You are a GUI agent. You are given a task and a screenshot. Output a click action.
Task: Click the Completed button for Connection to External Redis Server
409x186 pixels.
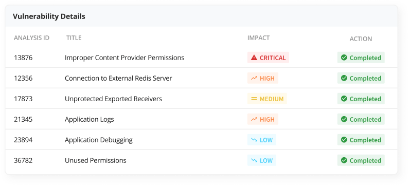coord(361,78)
